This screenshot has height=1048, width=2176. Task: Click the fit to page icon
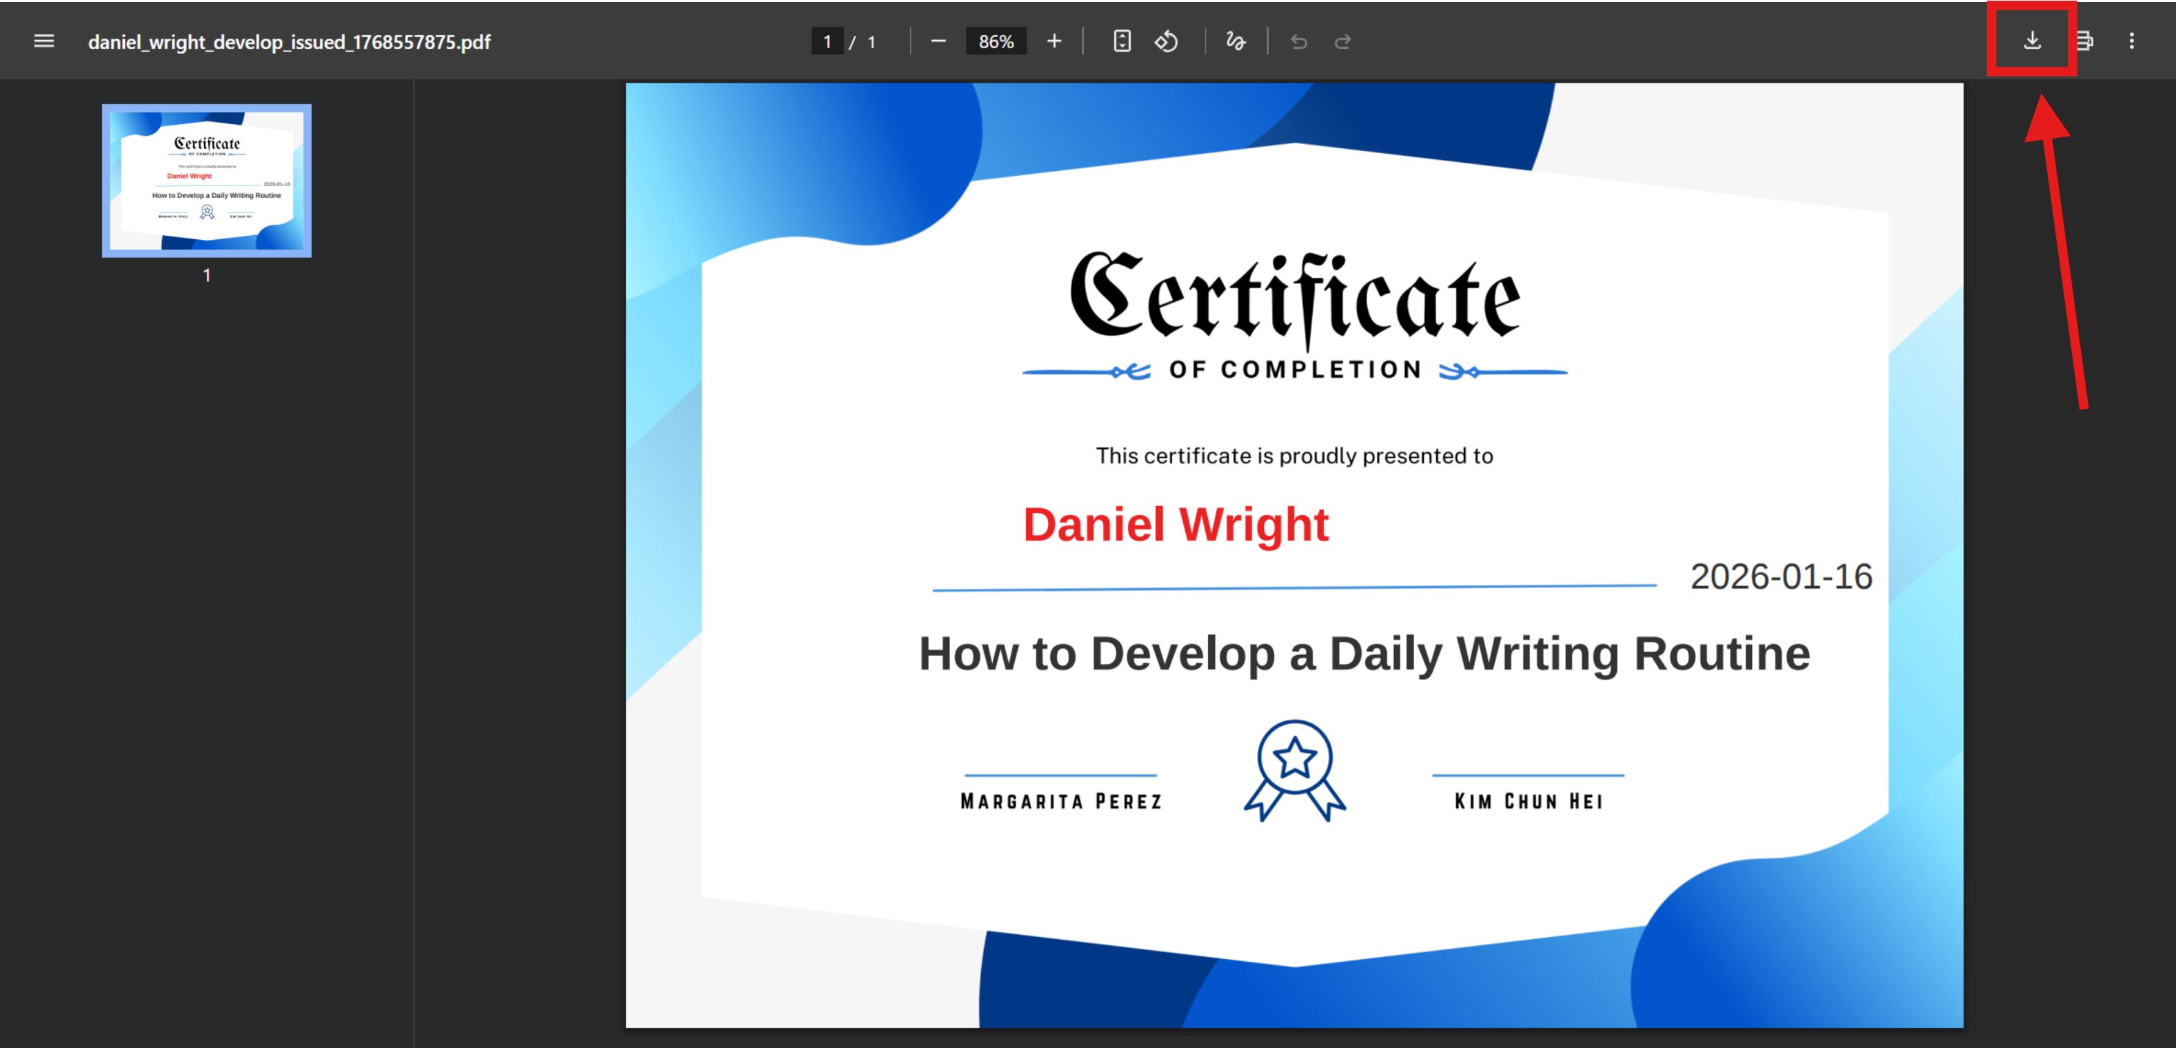(x=1122, y=41)
